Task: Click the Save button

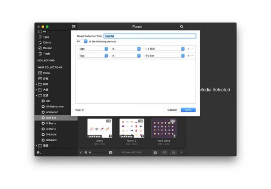Action: tap(188, 110)
